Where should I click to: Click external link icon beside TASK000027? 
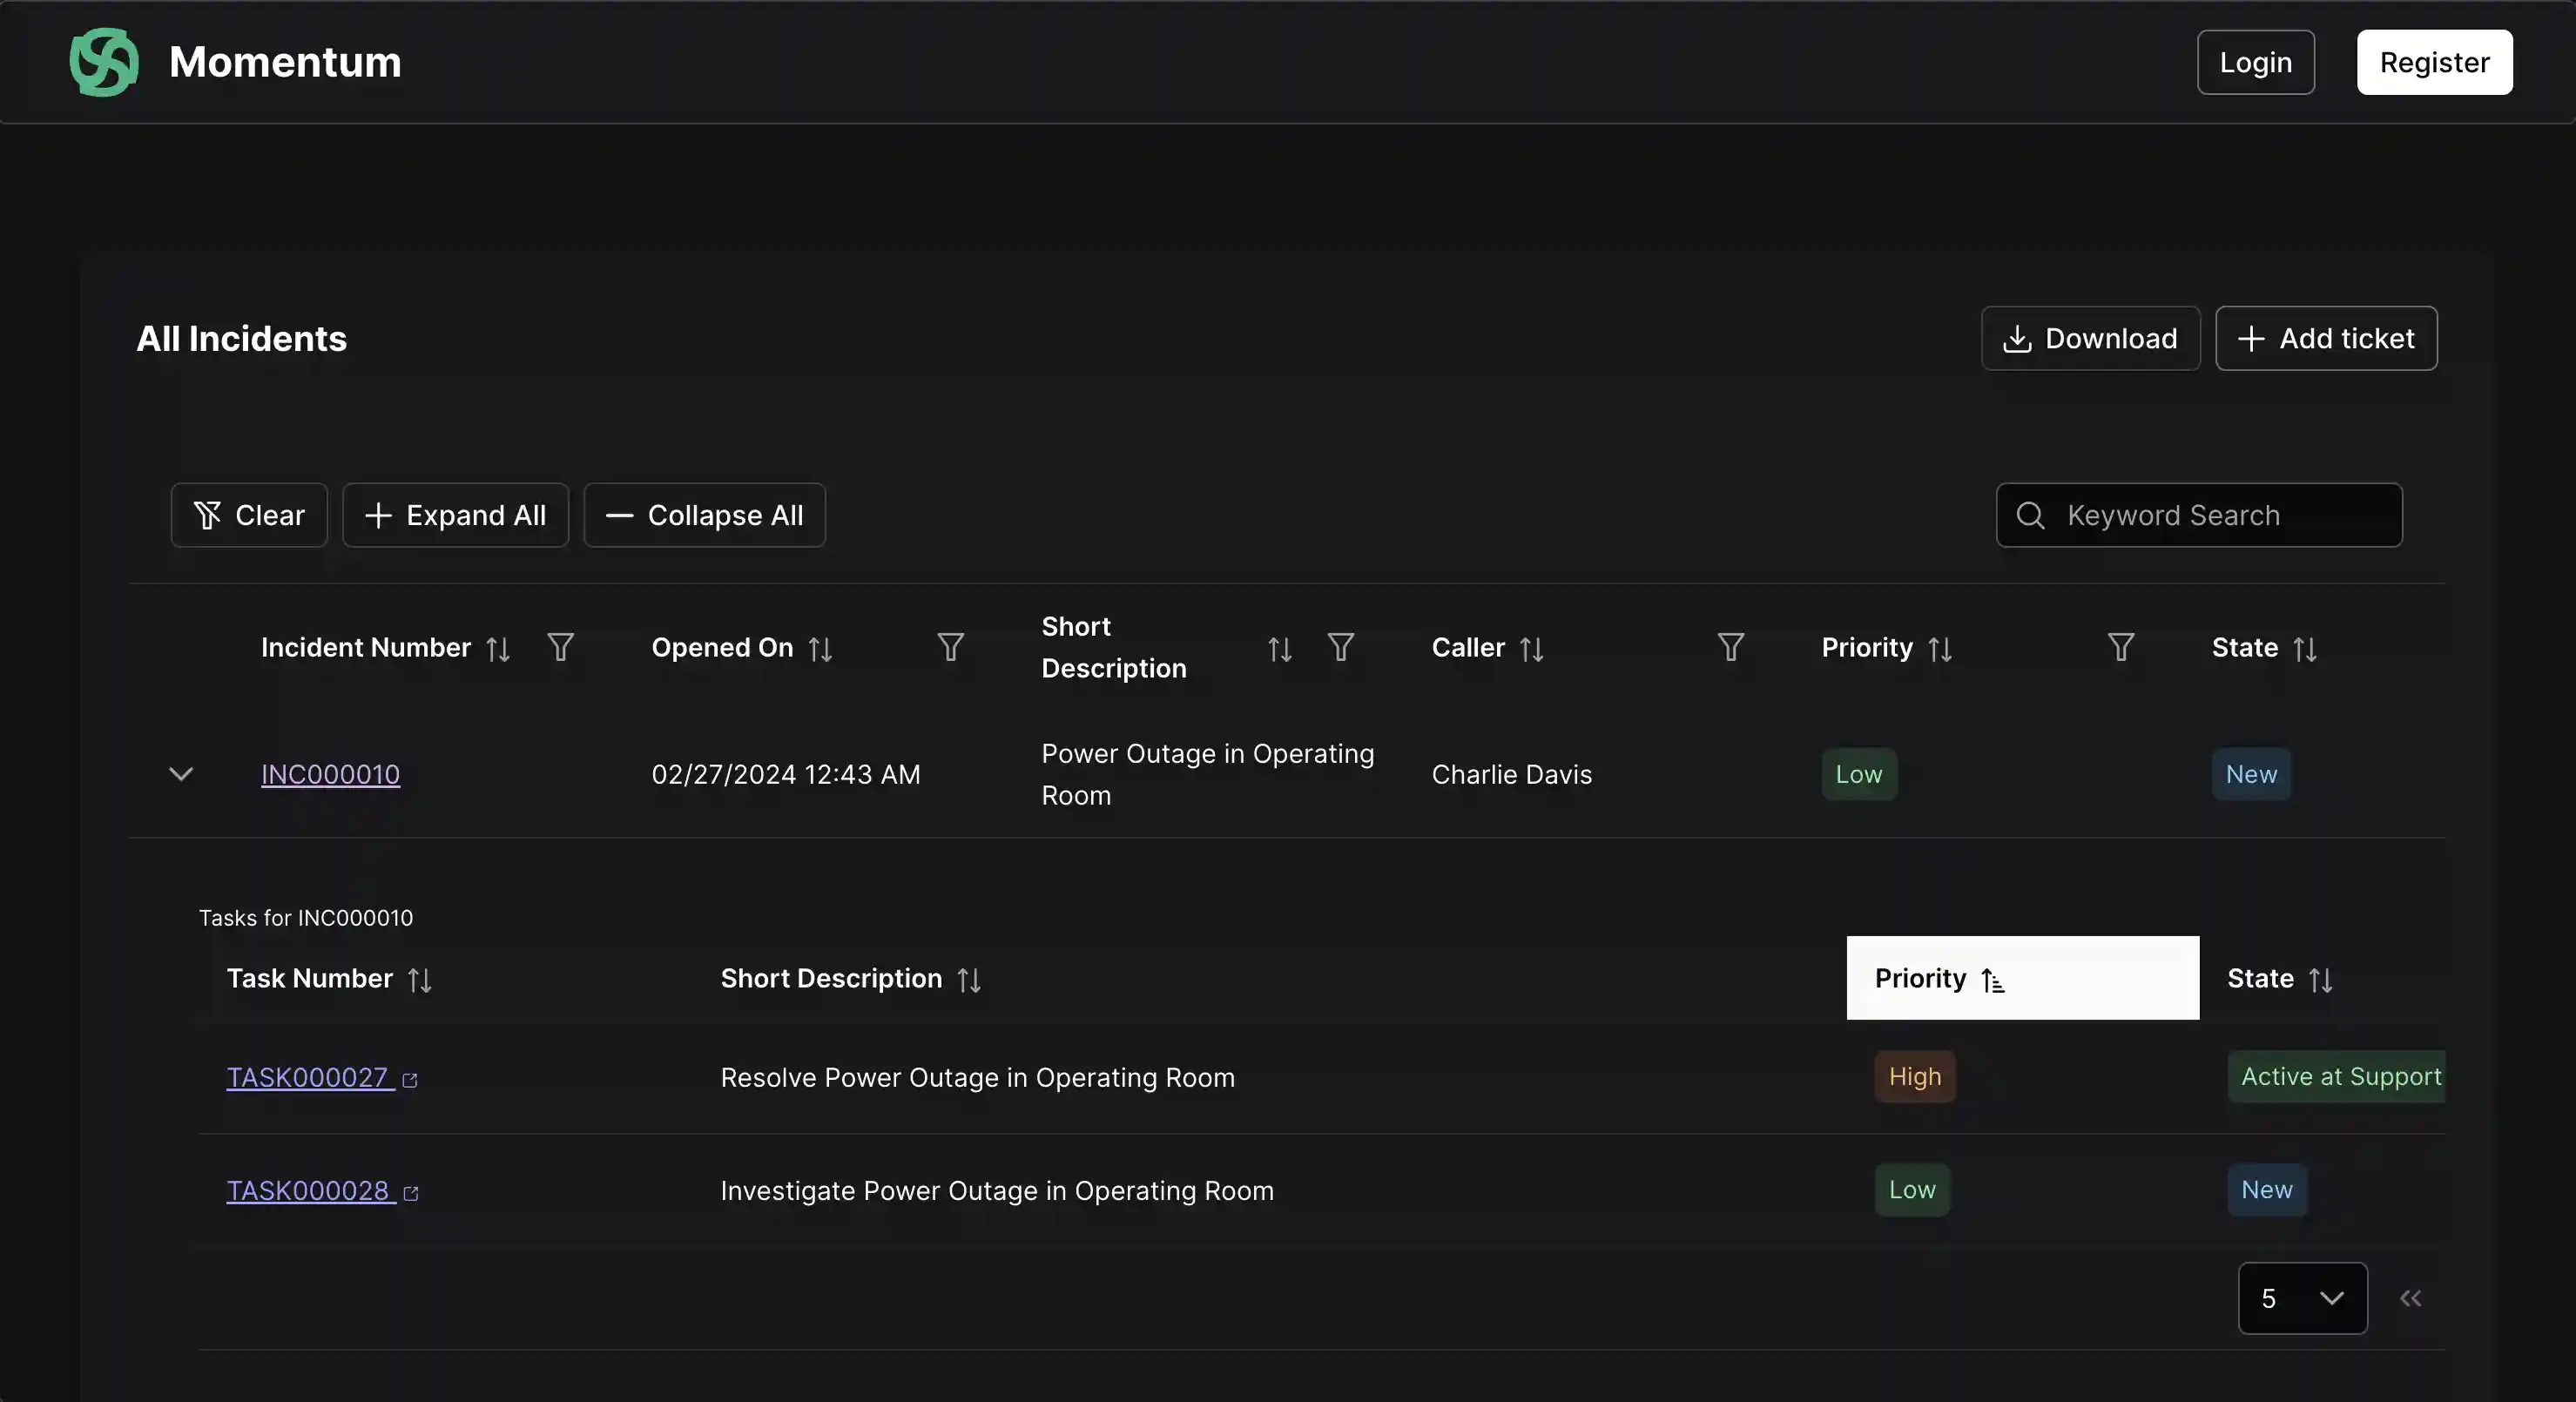click(410, 1080)
